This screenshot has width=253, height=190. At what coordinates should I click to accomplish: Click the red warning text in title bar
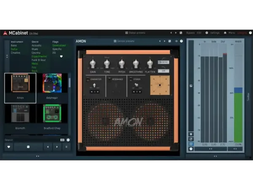click(242, 33)
